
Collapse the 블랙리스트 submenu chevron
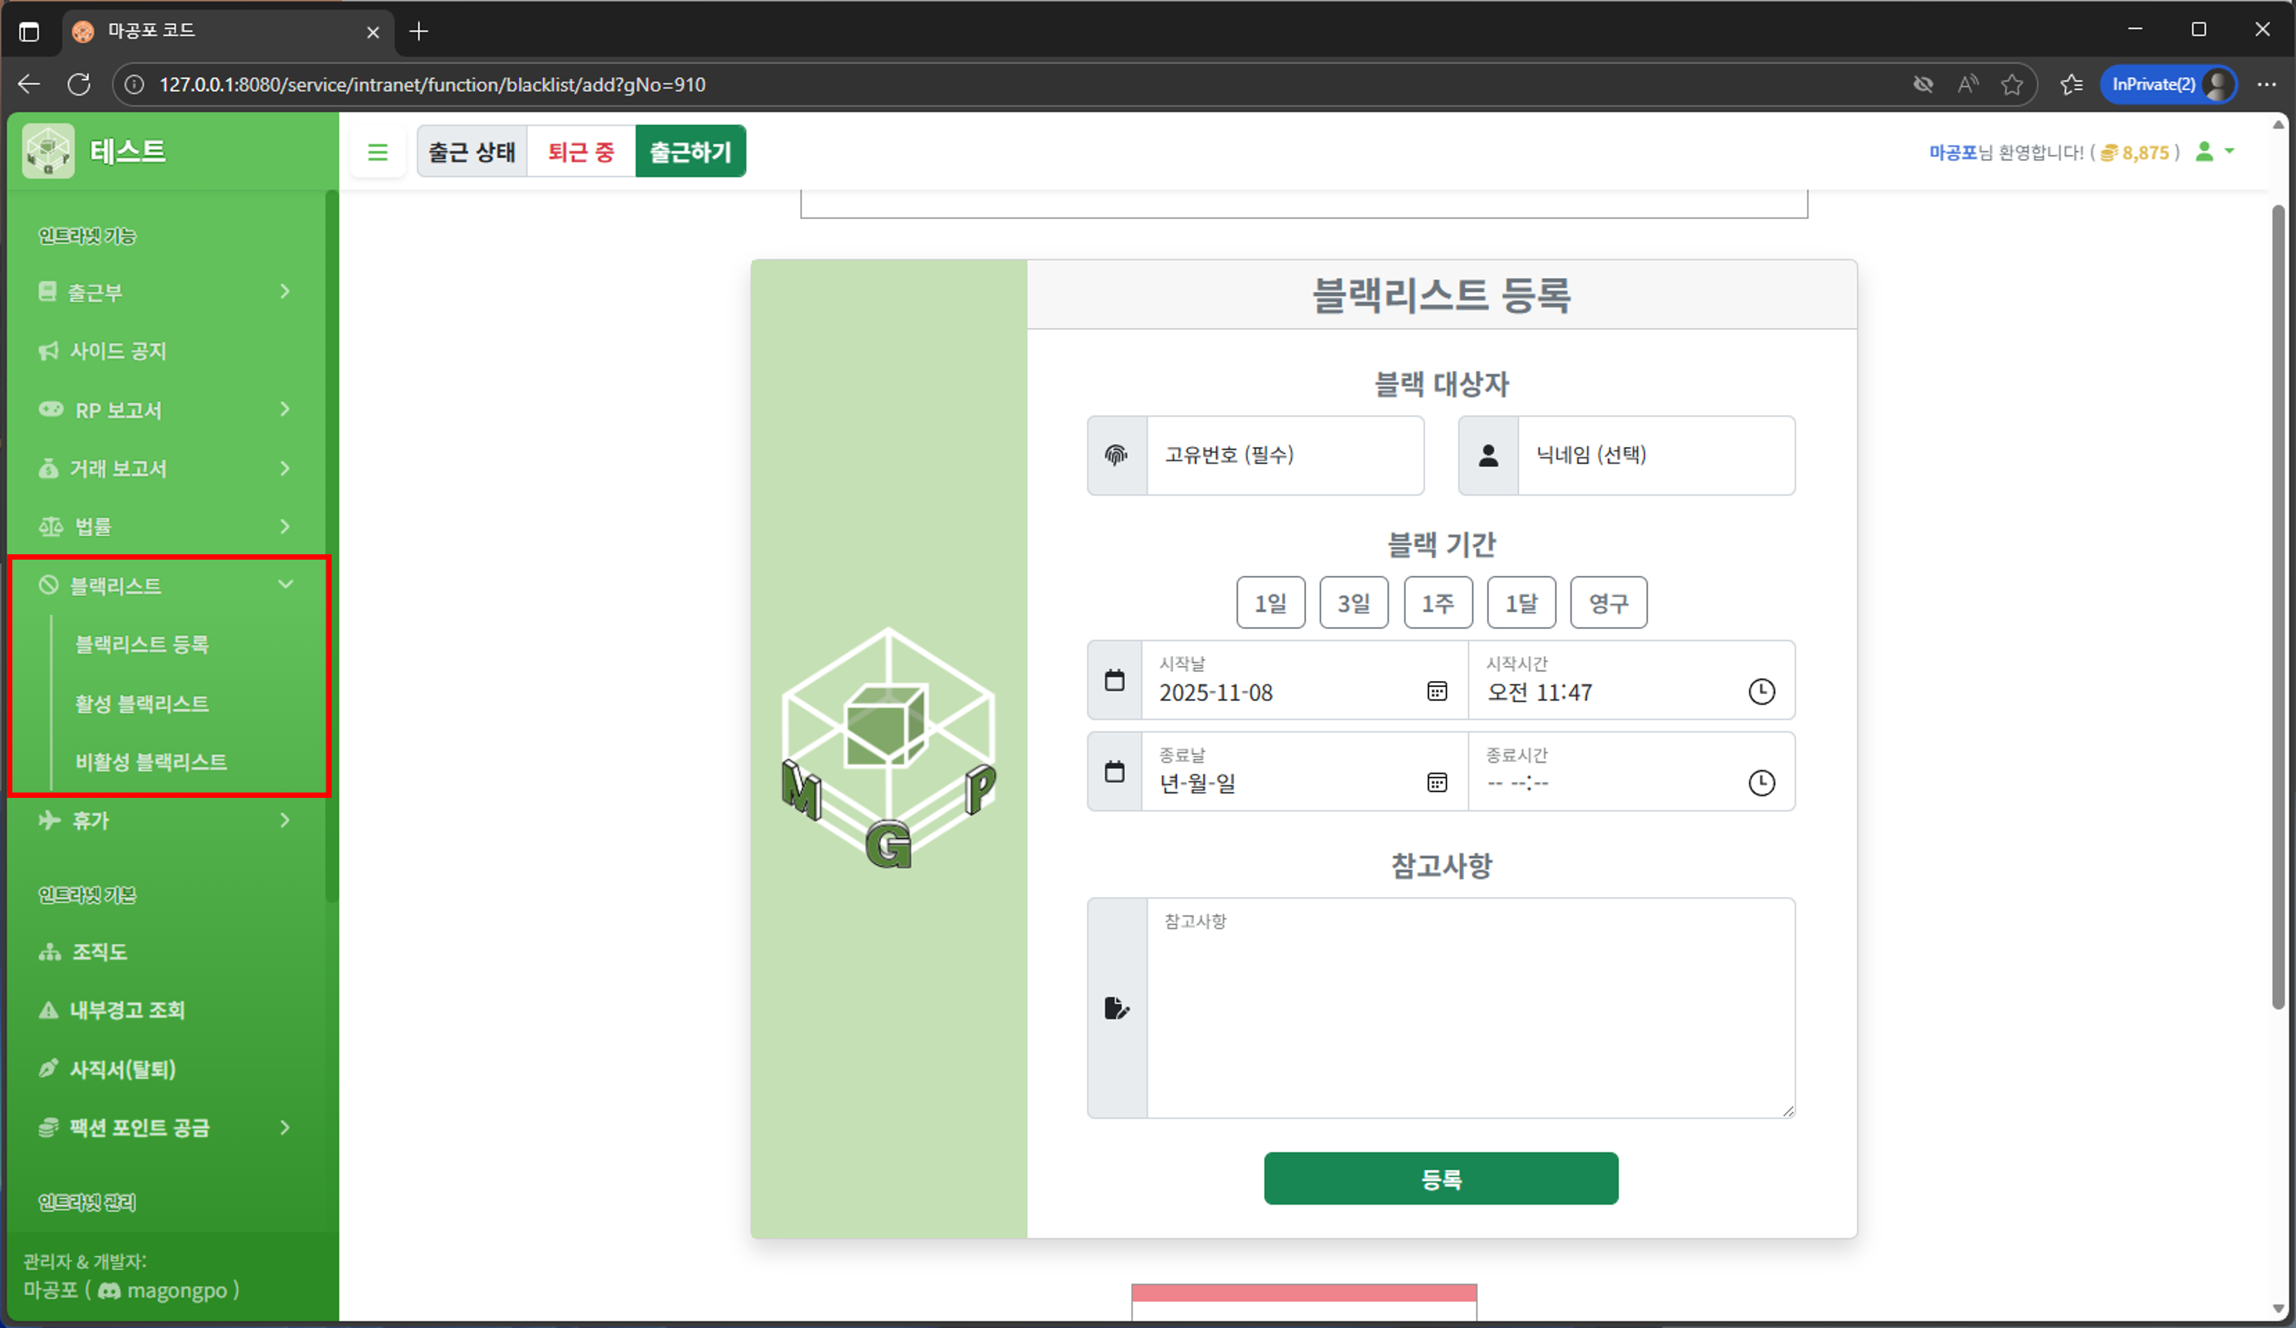tap(286, 585)
